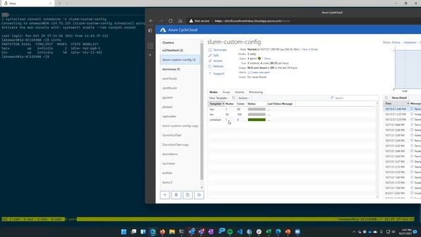
Task: Add a new cluster with plus button
Action: click(165, 195)
